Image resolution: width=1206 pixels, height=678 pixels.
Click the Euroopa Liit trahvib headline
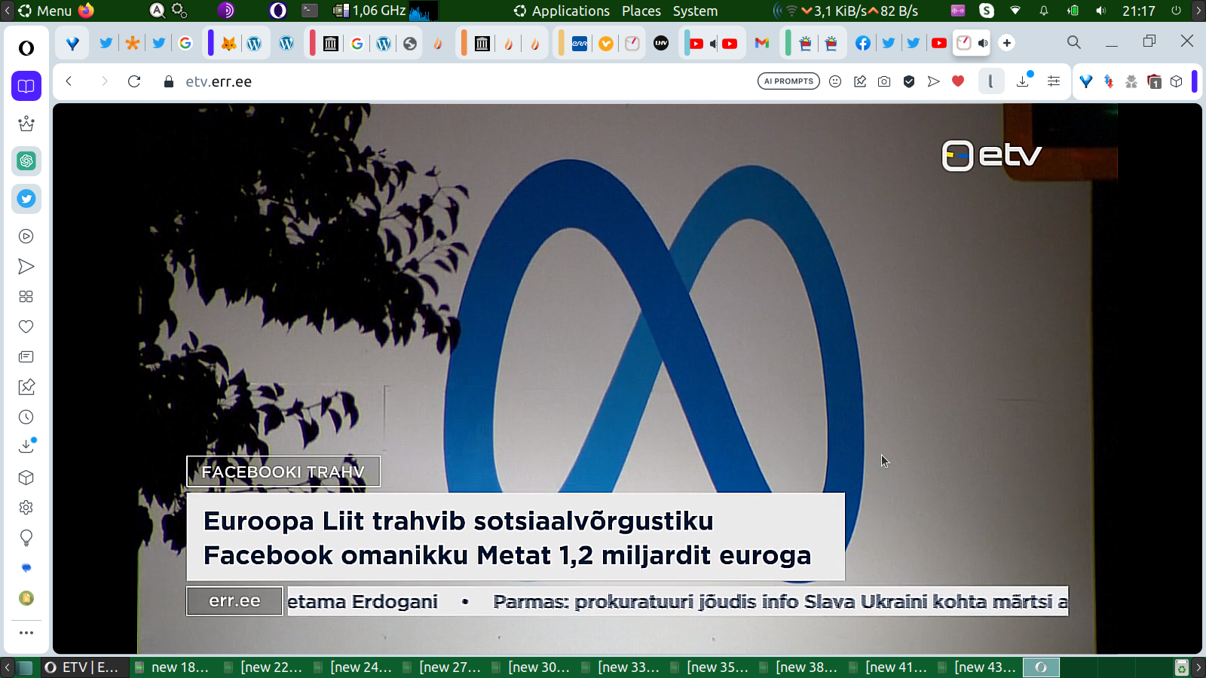[516, 537]
